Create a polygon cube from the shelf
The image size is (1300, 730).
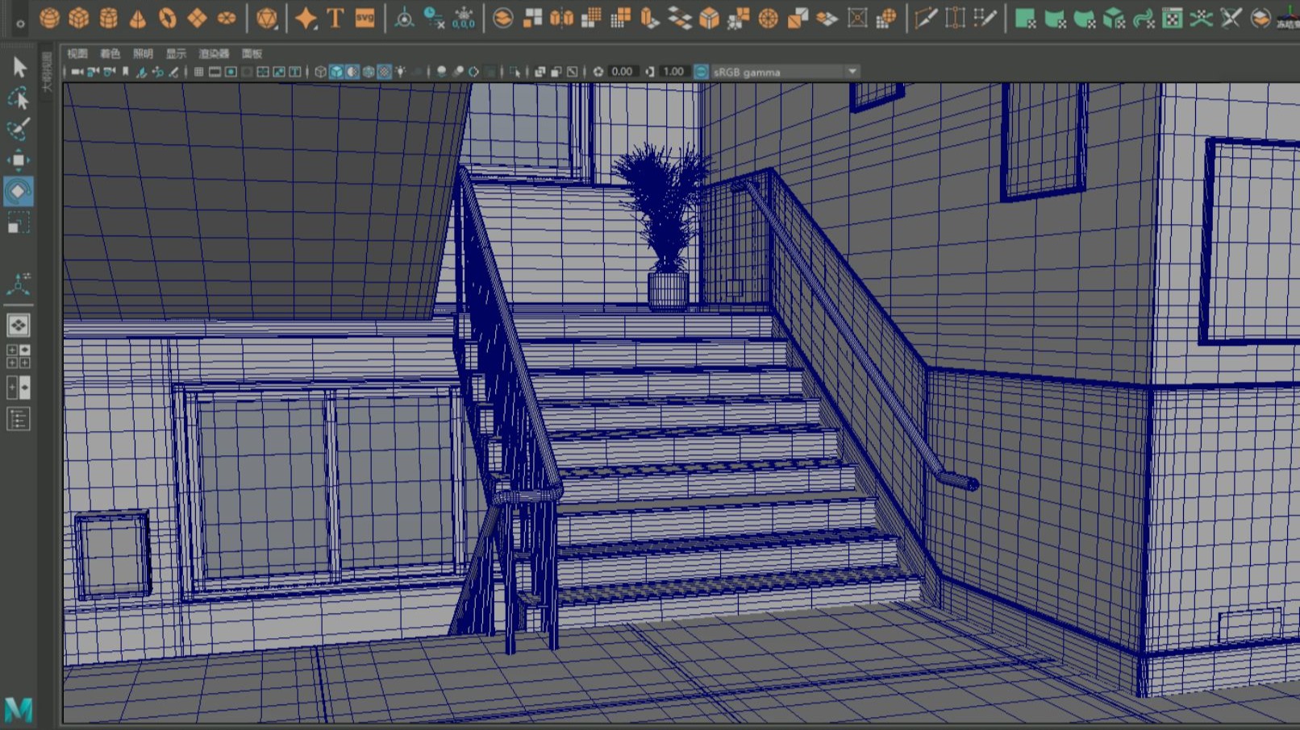click(x=79, y=18)
